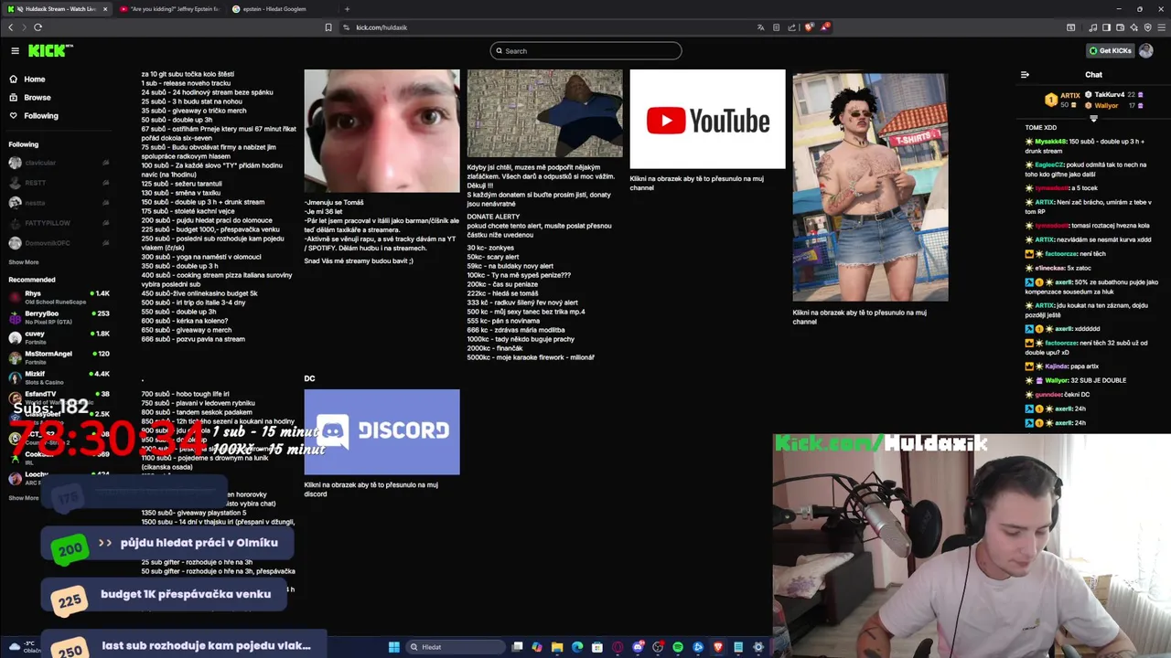Viewport: 1171px width, 658px height.
Task: Click Mysakk48 username in chat
Action: [1050, 142]
